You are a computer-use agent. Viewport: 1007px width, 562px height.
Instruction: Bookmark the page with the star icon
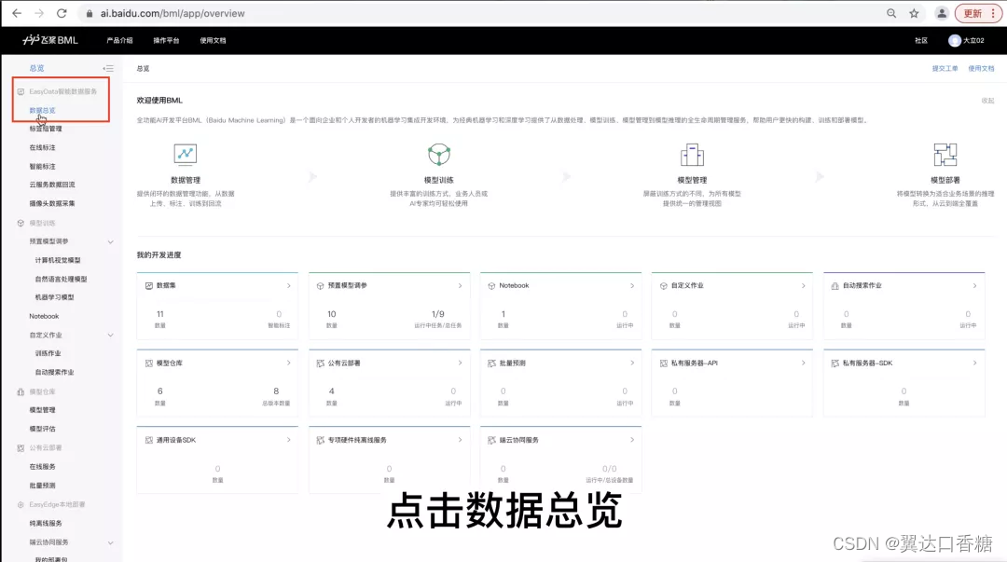(914, 13)
